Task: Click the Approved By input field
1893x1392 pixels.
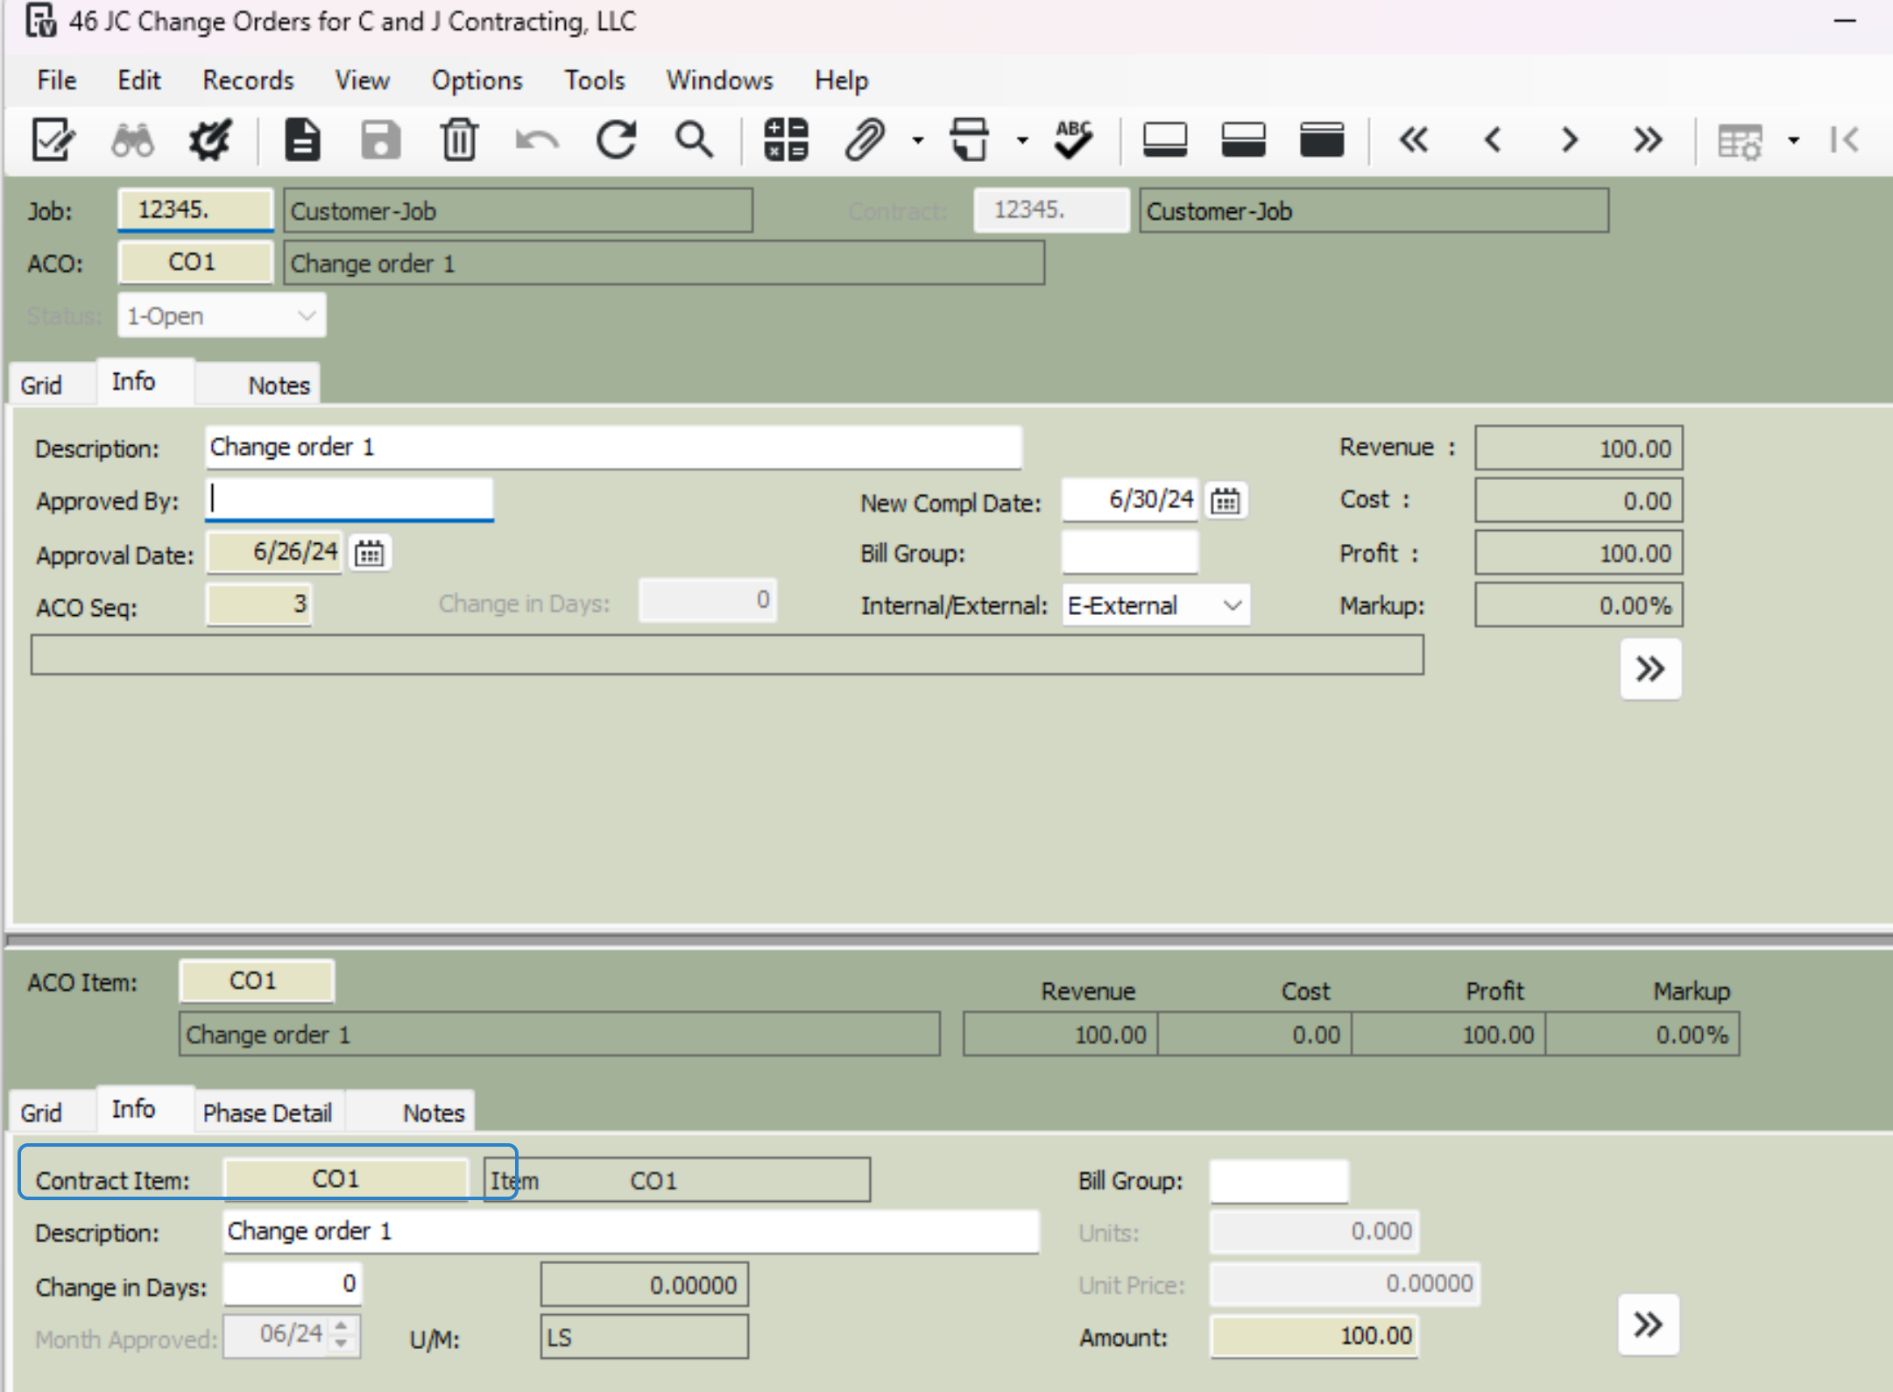Action: (350, 499)
